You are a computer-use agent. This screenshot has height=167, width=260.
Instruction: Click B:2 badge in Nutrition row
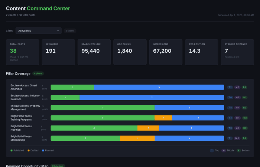tap(245, 128)
